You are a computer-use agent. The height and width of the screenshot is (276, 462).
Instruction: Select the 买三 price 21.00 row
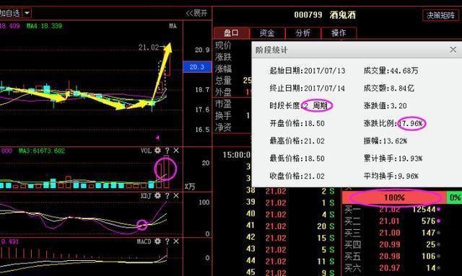tap(393, 233)
